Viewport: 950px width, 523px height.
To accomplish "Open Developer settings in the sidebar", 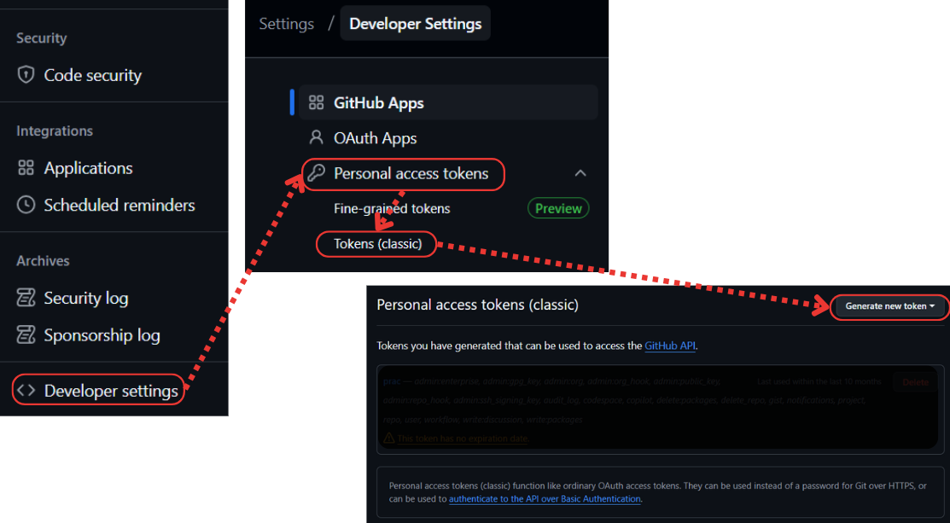I will pyautogui.click(x=112, y=391).
